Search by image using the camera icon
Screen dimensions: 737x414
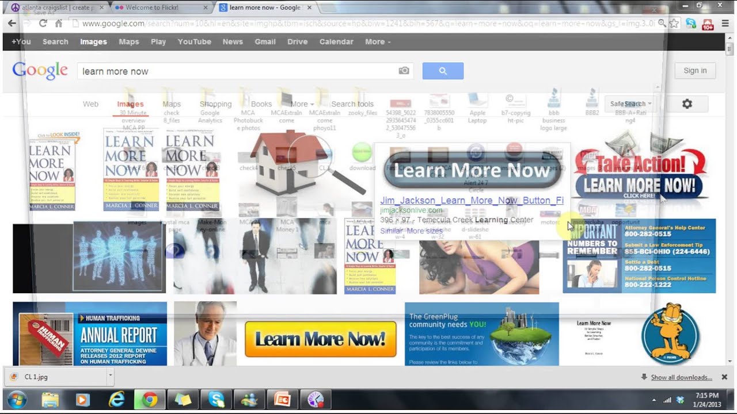click(404, 71)
